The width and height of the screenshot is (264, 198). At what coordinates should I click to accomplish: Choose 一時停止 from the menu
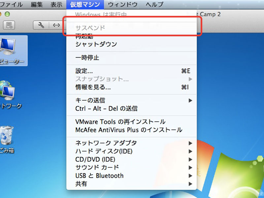[131, 58]
